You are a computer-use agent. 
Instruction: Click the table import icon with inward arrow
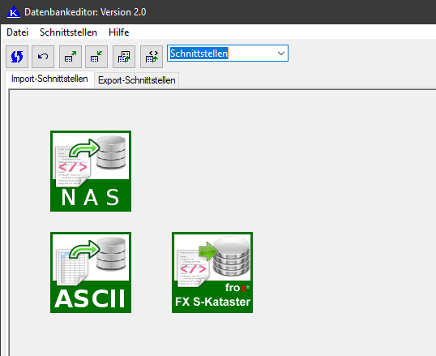[96, 57]
